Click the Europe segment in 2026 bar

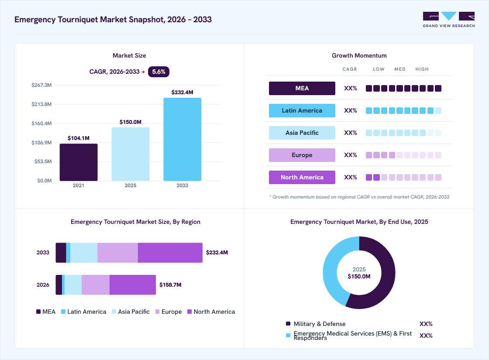[x=96, y=285]
